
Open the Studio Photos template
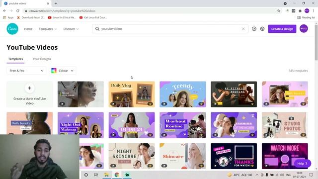[285, 125]
